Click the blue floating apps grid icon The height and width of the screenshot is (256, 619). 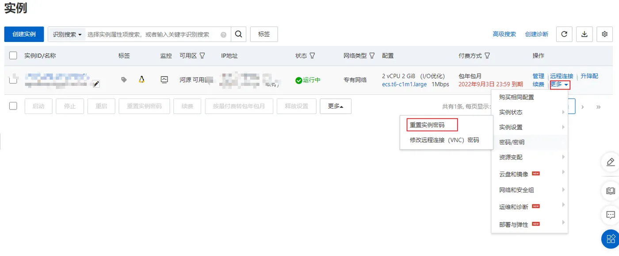611,239
